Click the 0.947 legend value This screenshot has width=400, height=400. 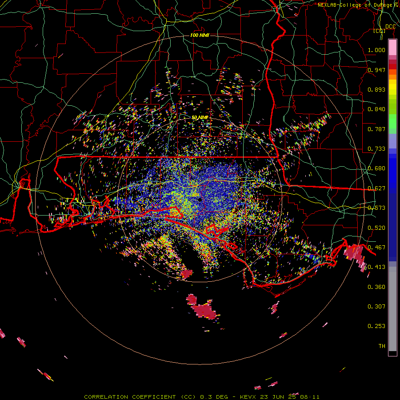pyautogui.click(x=376, y=70)
